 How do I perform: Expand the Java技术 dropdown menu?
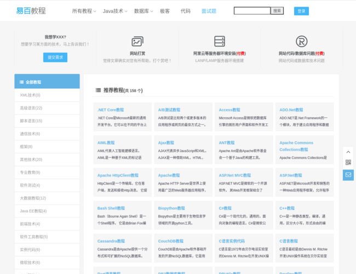(x=115, y=11)
